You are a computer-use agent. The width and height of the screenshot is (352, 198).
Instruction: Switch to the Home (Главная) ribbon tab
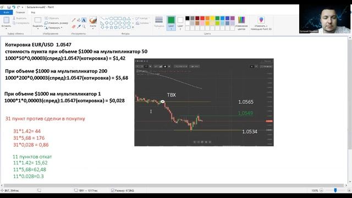(x=20, y=12)
